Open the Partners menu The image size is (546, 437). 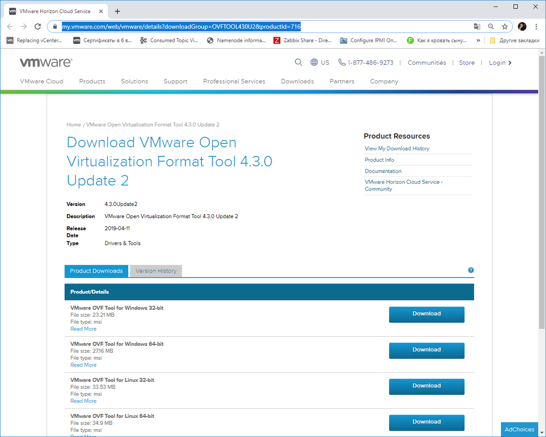click(x=342, y=81)
